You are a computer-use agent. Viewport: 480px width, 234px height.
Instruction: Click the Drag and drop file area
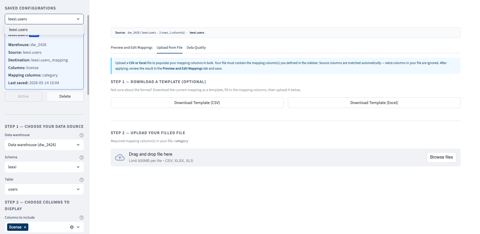[286, 157]
